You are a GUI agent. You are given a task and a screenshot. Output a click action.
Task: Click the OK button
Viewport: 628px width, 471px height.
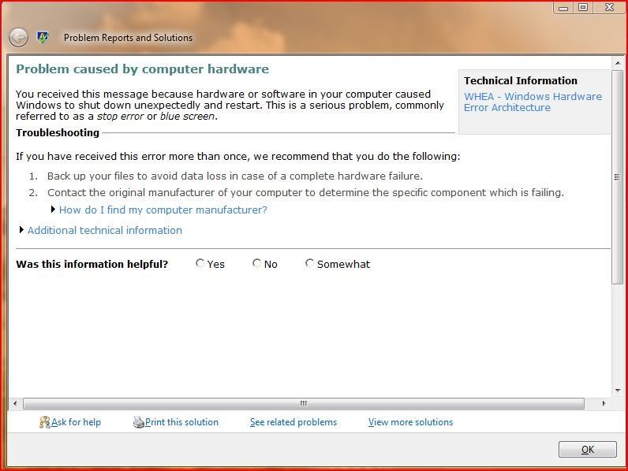588,450
